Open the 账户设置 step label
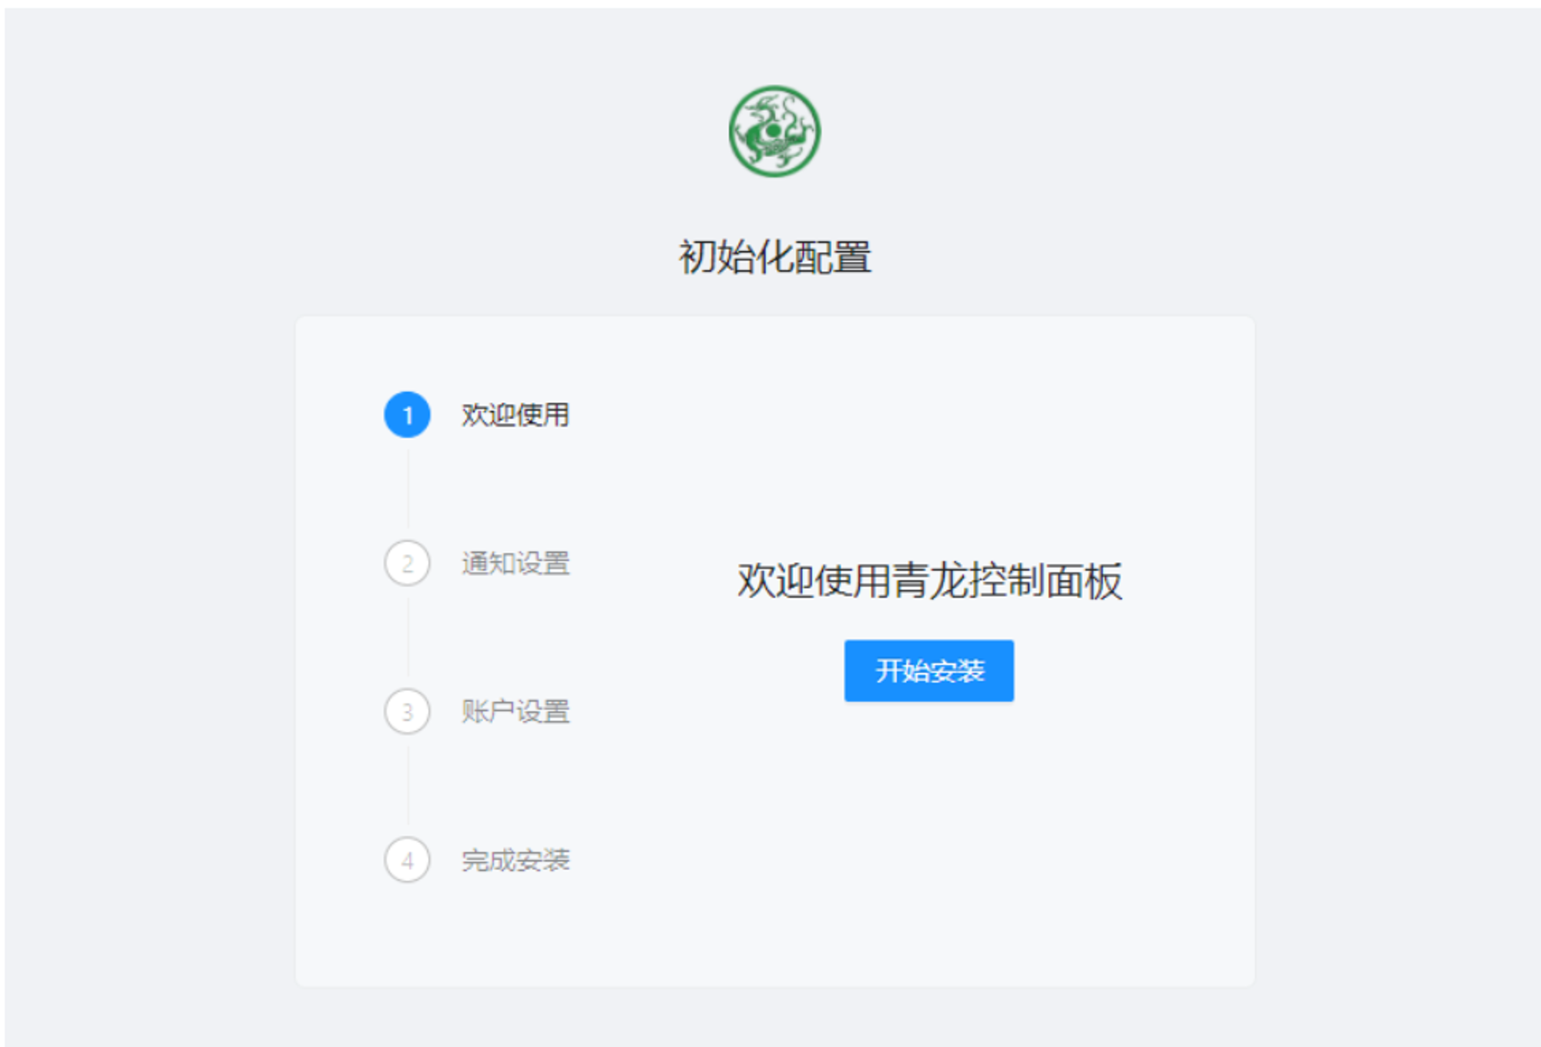 (x=515, y=711)
